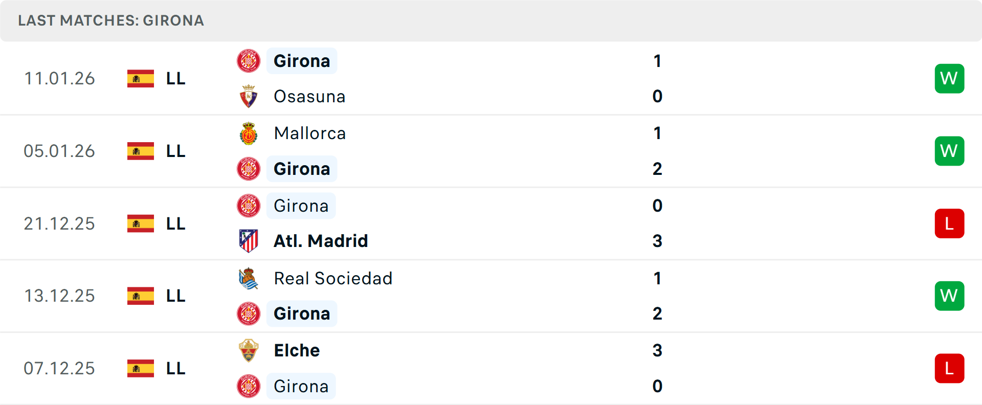Click the L result badge for Atl. Madrid match
Screen dimensions: 982x405
pyautogui.click(x=949, y=223)
